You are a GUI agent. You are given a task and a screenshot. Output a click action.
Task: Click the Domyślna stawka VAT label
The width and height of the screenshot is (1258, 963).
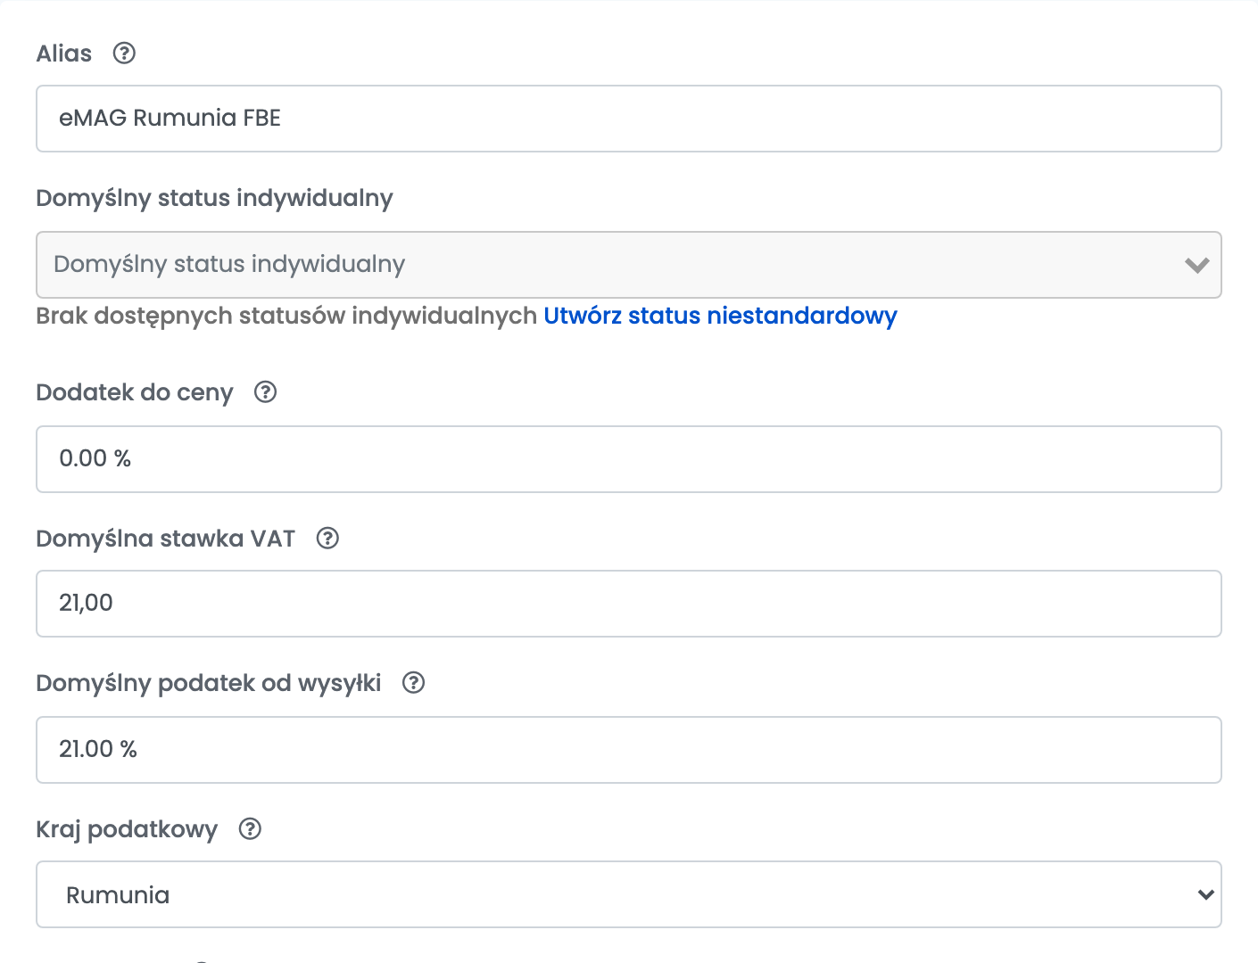[x=165, y=539]
